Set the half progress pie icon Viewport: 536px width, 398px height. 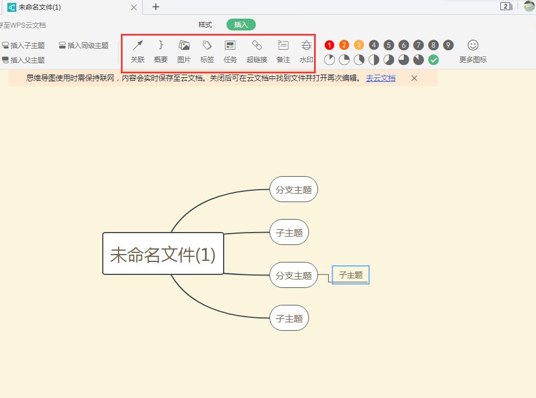click(374, 60)
